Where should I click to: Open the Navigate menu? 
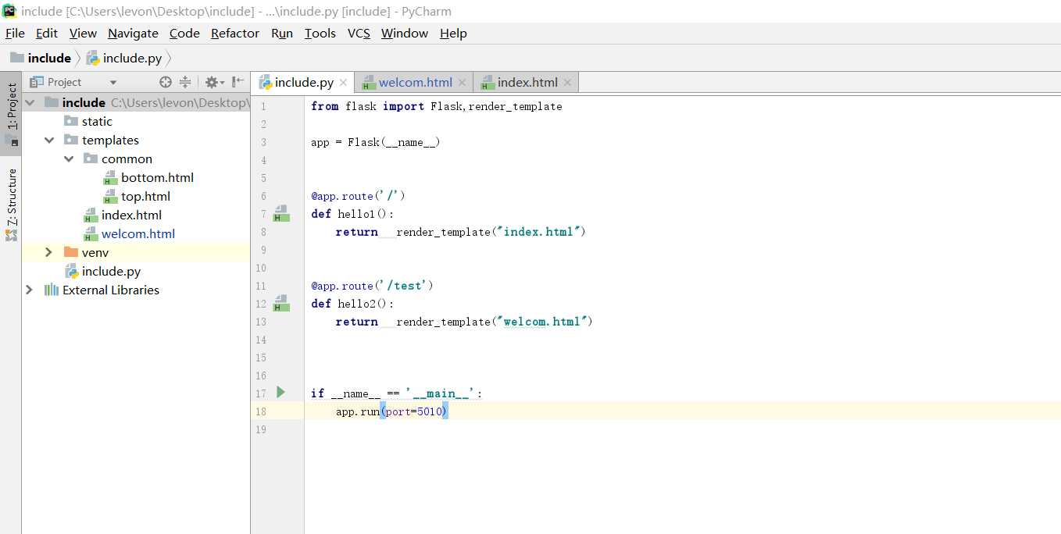[x=133, y=33]
